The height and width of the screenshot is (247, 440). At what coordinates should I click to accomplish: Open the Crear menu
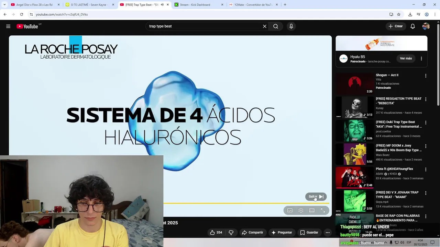(x=396, y=26)
